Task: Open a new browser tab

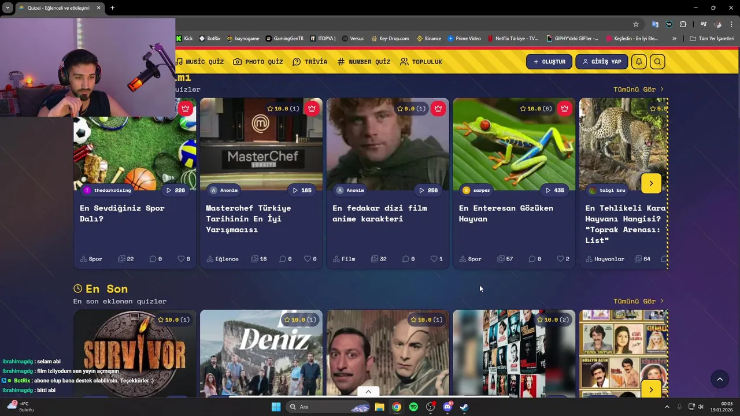Action: (x=112, y=8)
